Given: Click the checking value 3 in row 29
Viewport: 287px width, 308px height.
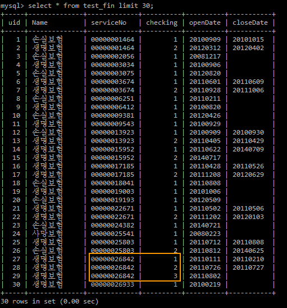Looking at the screenshot, I should coord(175,276).
